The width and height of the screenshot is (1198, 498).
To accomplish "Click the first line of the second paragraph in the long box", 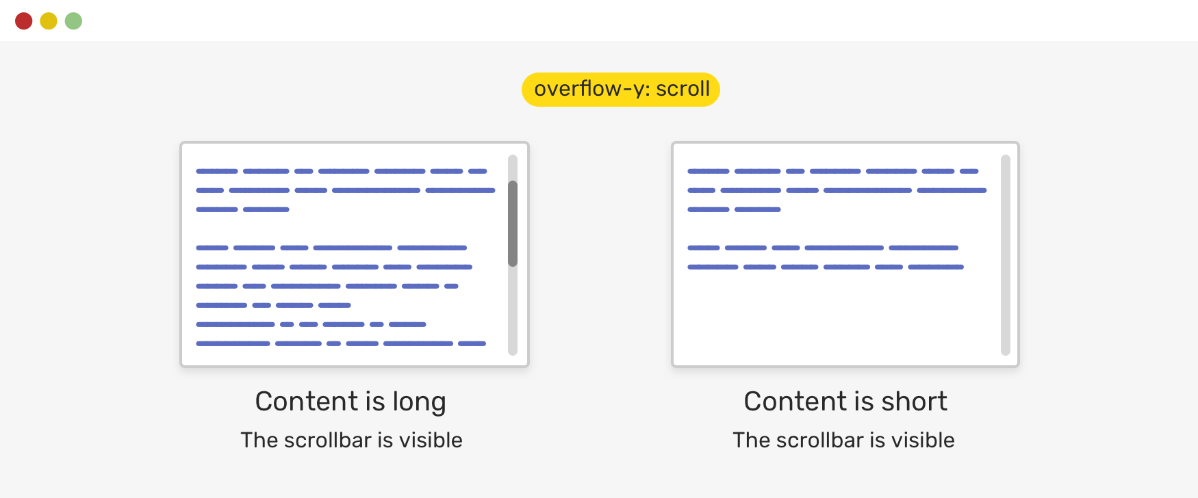I will tap(331, 248).
